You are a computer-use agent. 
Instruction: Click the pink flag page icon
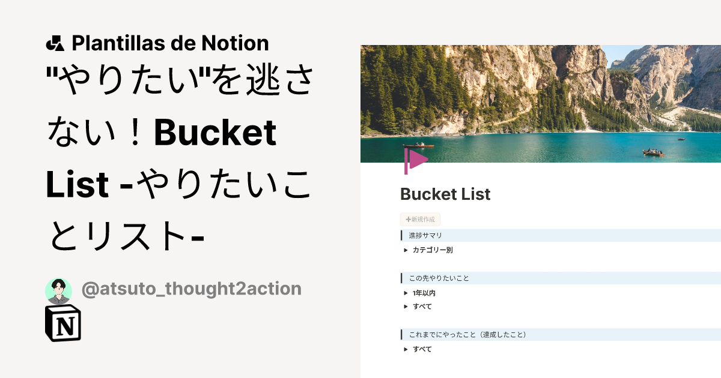point(416,158)
